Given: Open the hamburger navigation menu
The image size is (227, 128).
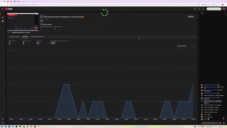Looking at the screenshot, I should [x=2, y=9].
